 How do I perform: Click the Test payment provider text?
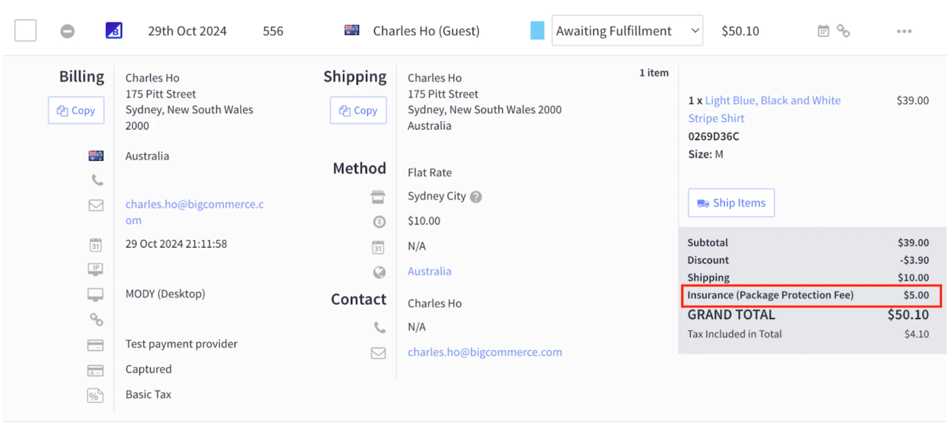click(181, 344)
